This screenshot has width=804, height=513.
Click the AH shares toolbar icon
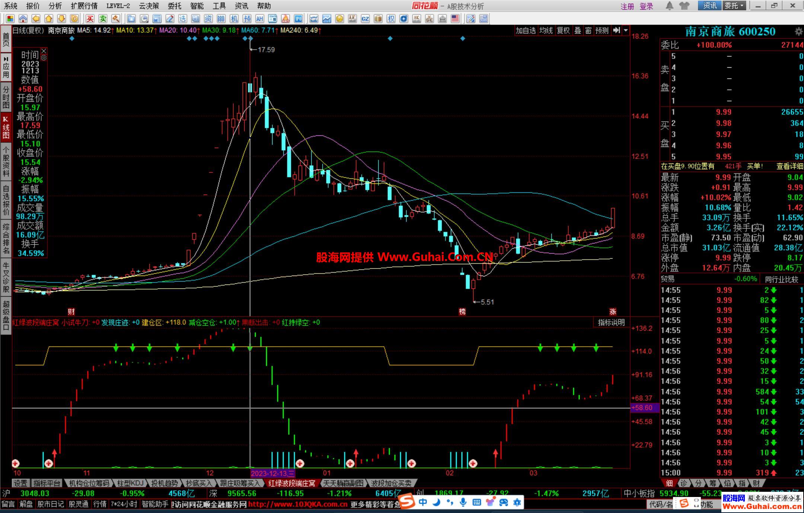pyautogui.click(x=260, y=19)
